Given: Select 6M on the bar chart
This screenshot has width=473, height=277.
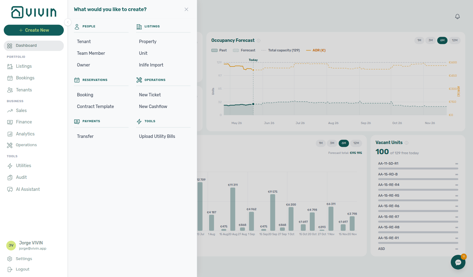Looking at the screenshot, I should click(x=344, y=143).
